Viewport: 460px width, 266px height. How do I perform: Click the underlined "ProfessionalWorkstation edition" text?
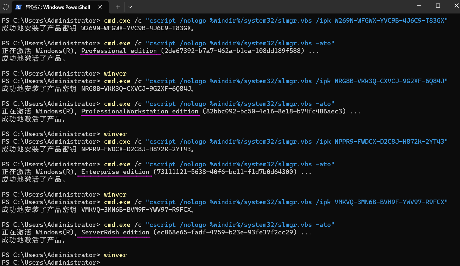coord(140,111)
